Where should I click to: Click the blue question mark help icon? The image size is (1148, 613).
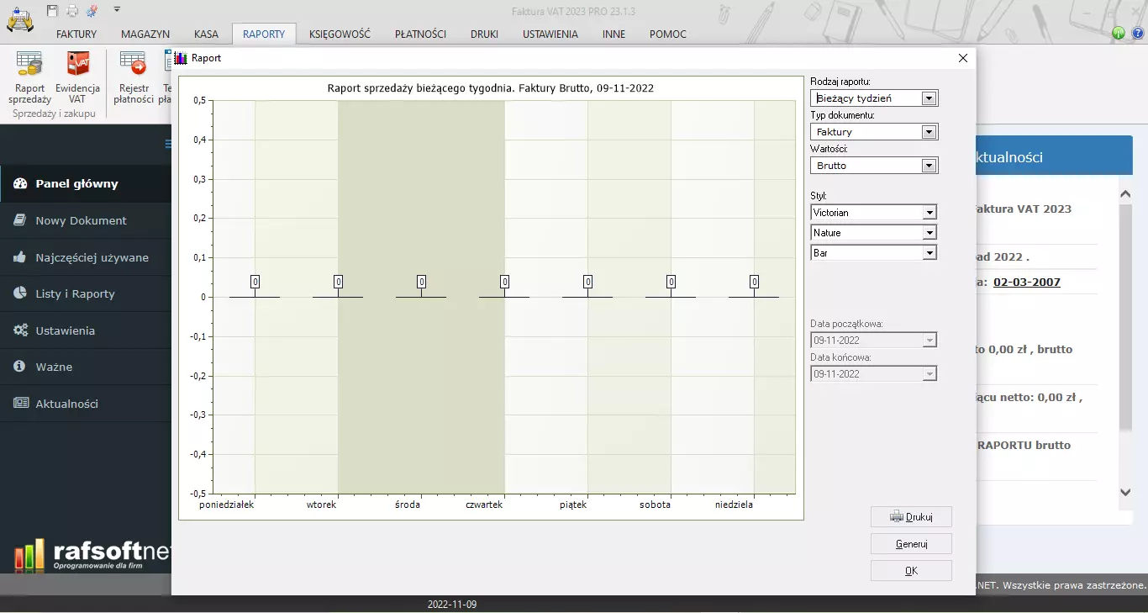[x=1137, y=34]
